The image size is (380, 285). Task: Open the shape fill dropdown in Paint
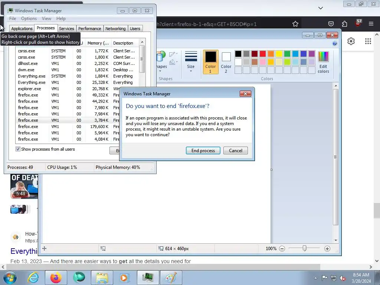point(174,62)
